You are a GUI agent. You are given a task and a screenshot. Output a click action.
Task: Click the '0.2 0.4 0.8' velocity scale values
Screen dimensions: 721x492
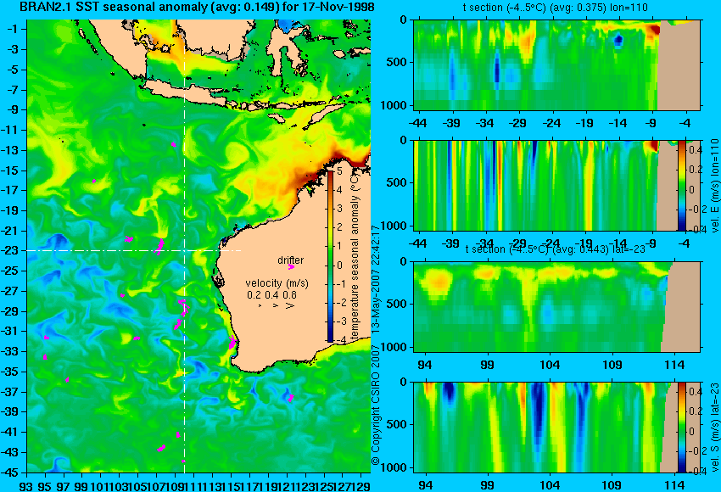[271, 294]
